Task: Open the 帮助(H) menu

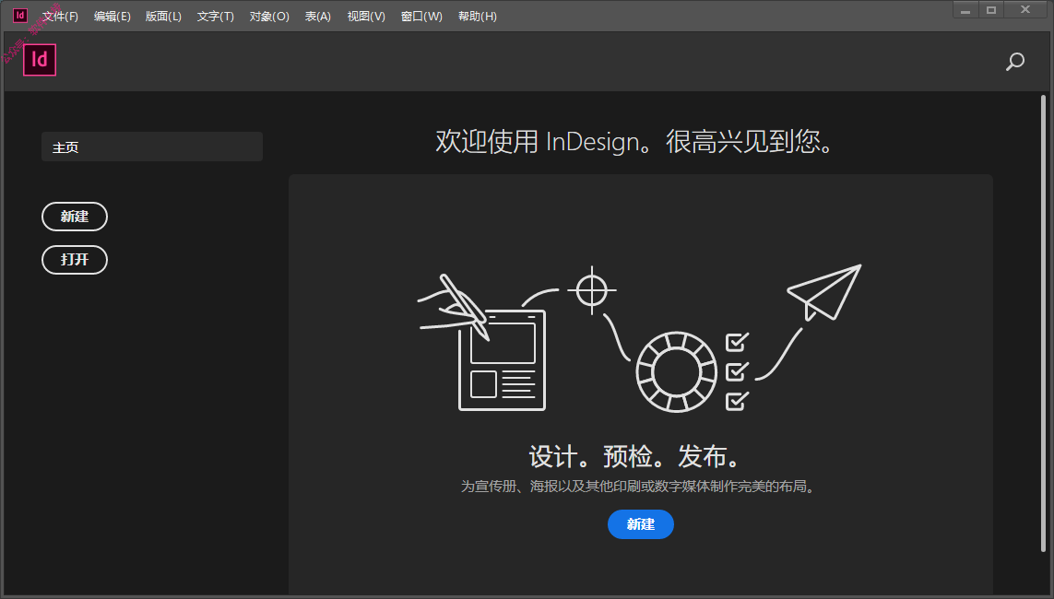Action: [478, 16]
